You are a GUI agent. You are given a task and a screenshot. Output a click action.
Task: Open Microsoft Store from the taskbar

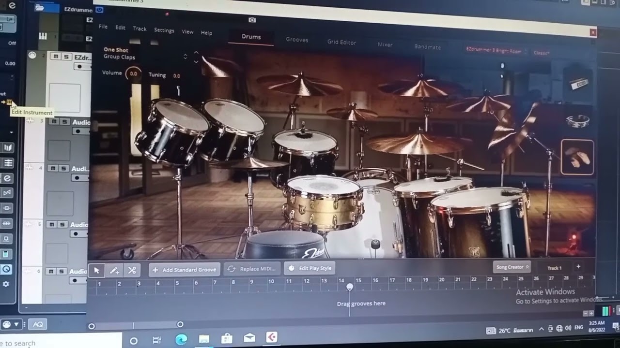[x=227, y=339]
